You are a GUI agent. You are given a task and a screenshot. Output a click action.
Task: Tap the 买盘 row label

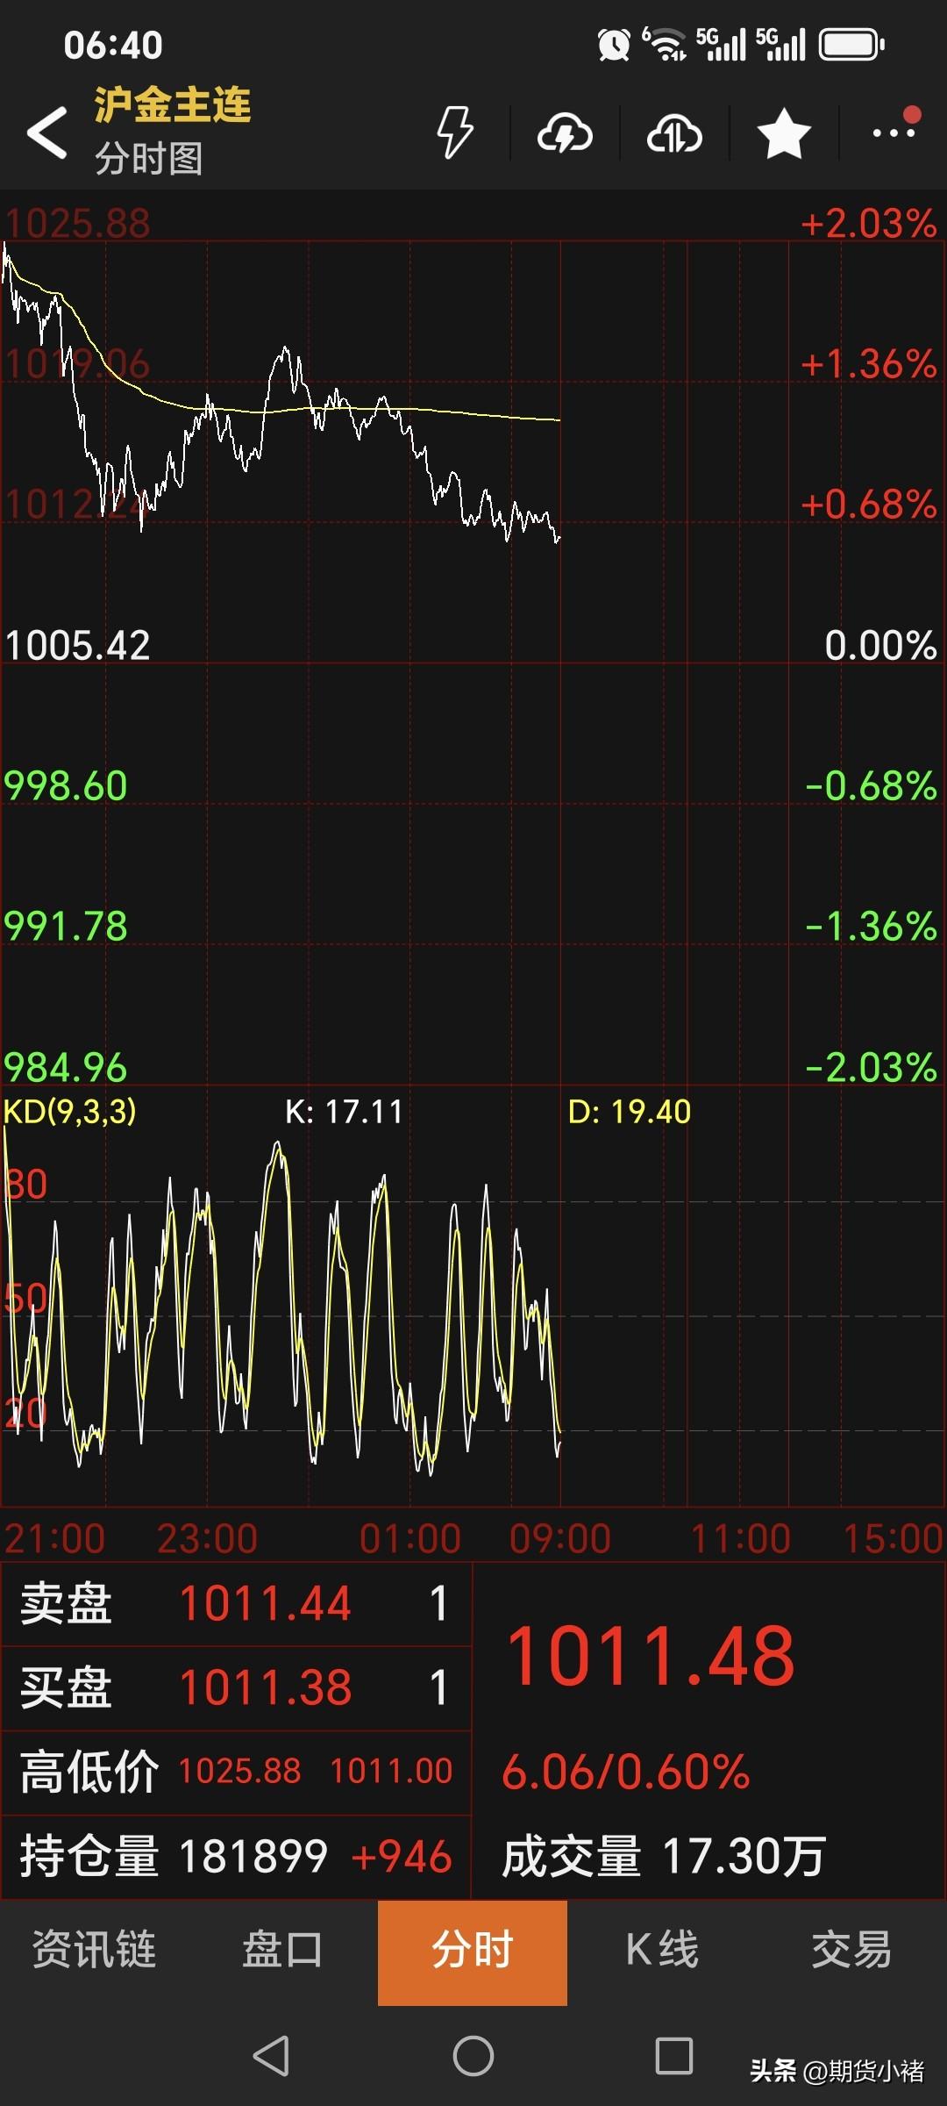[x=66, y=1687]
